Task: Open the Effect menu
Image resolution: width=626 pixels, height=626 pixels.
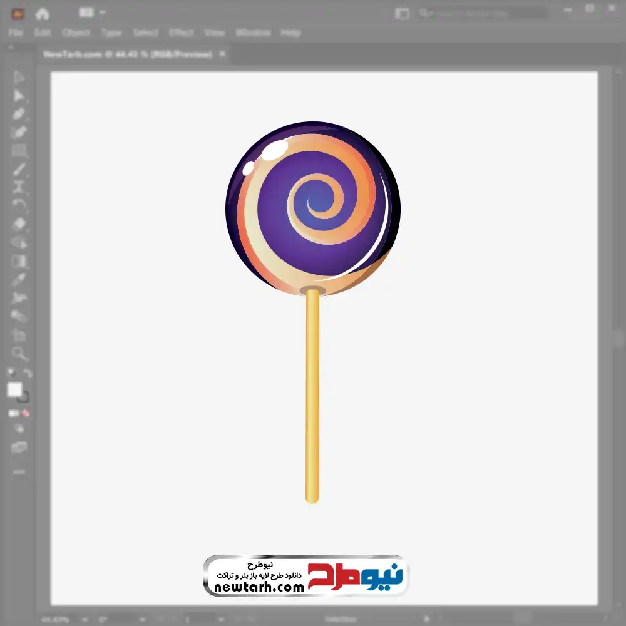Action: point(181,33)
